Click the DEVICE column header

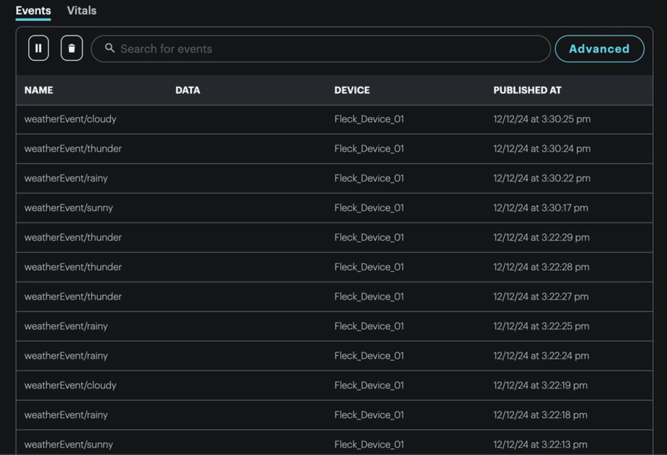coord(352,90)
